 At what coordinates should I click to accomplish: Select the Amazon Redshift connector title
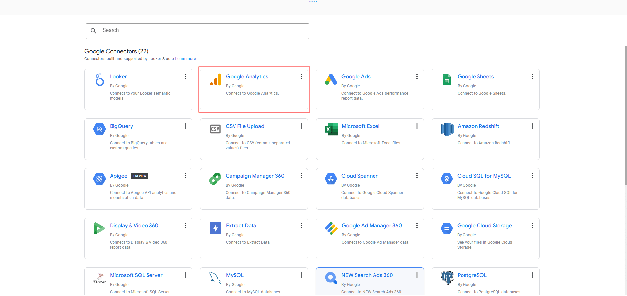pos(478,126)
